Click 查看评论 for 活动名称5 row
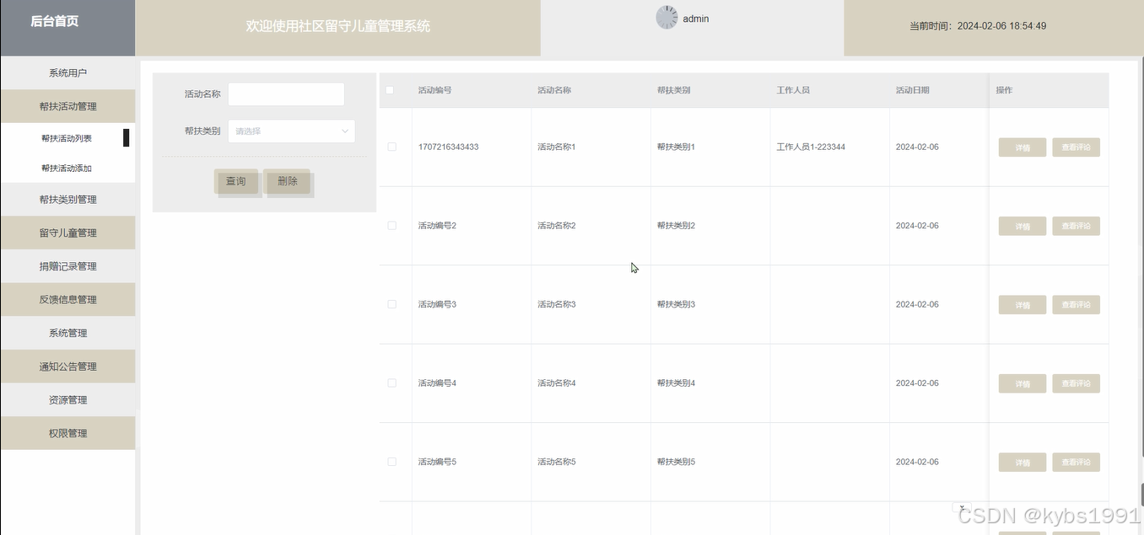1144x535 pixels. [1076, 463]
